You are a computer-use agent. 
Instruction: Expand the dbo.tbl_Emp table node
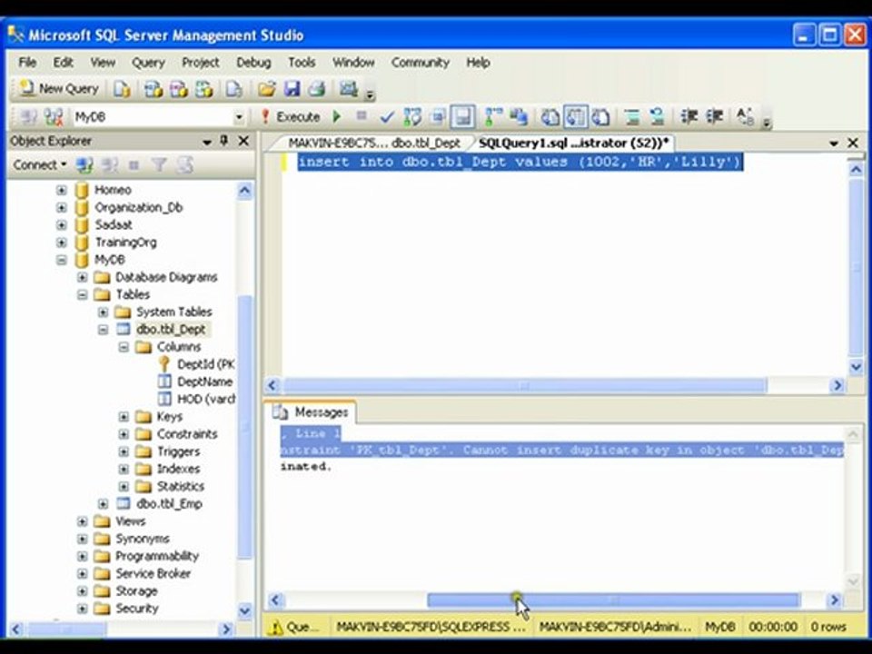click(103, 504)
